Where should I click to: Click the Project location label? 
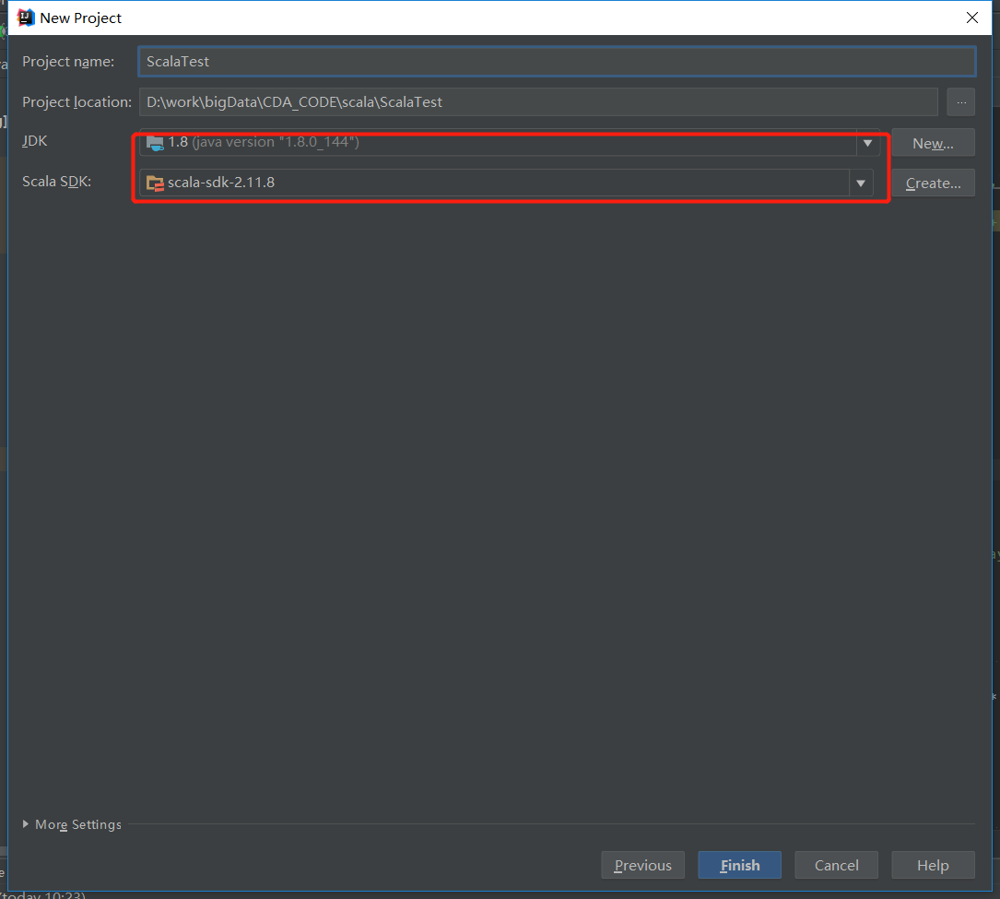point(76,102)
